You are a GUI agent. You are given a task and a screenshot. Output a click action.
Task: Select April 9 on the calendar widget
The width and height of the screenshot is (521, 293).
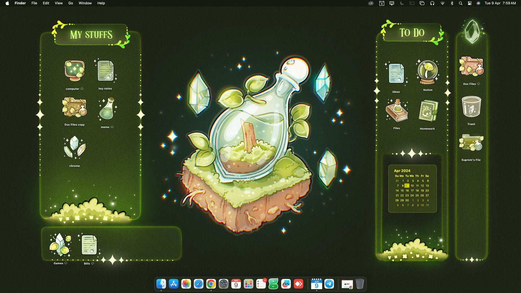407,186
